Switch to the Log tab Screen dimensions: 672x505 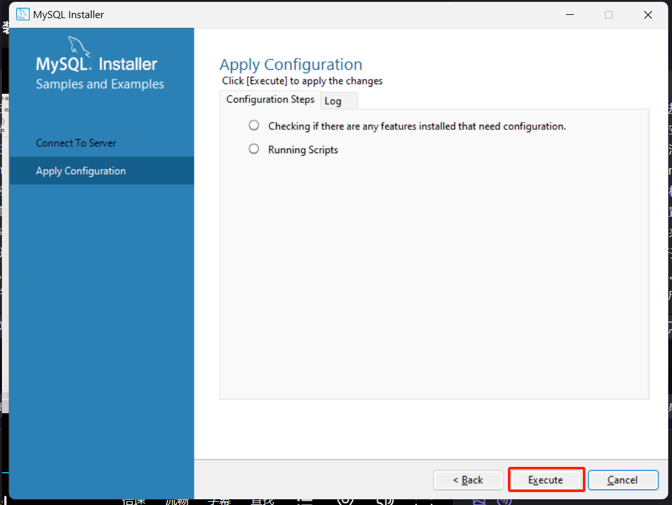coord(339,101)
